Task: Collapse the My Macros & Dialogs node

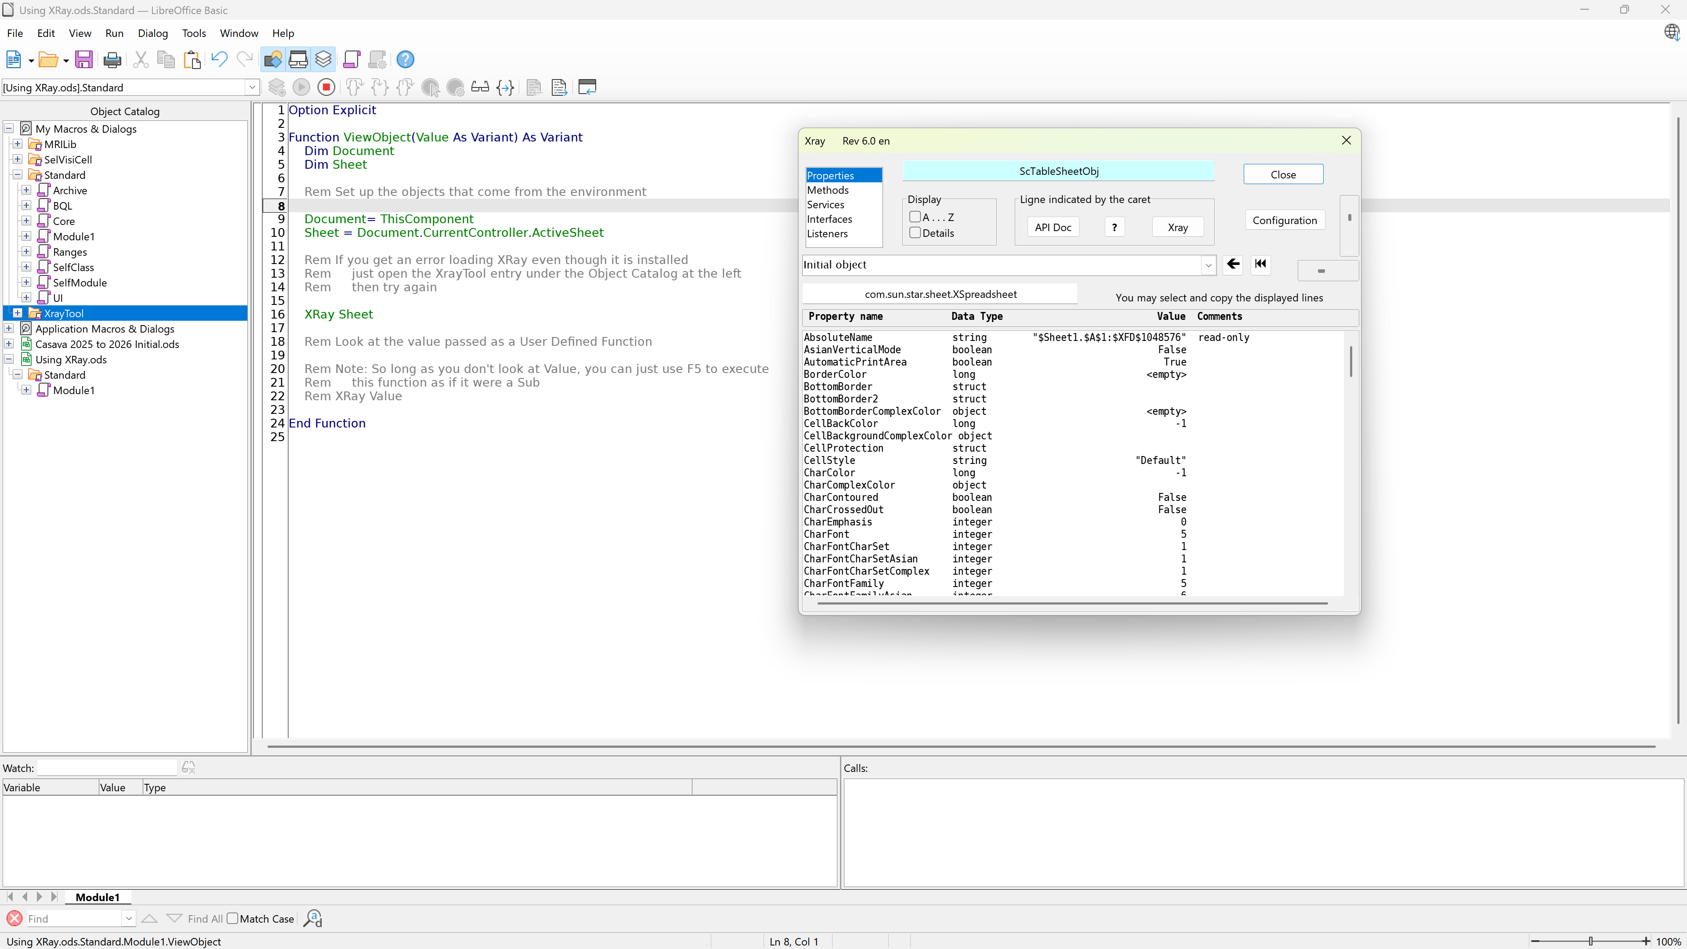Action: click(x=8, y=128)
